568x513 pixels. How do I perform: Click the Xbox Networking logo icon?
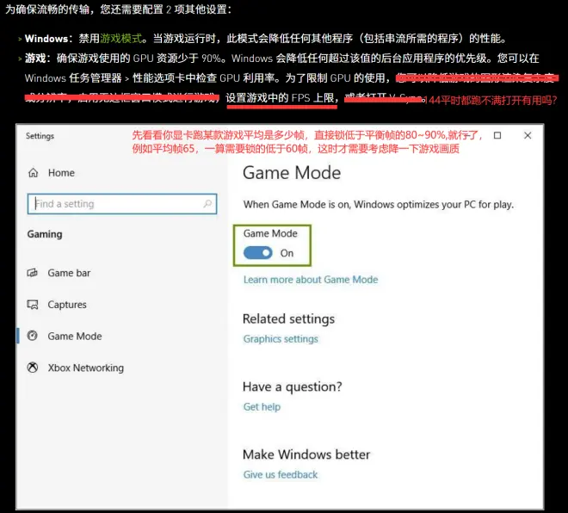pyautogui.click(x=32, y=368)
